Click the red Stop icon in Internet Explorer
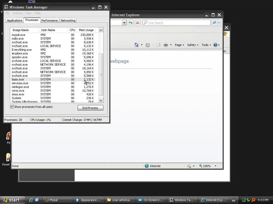273x204 pixels. 138,23
